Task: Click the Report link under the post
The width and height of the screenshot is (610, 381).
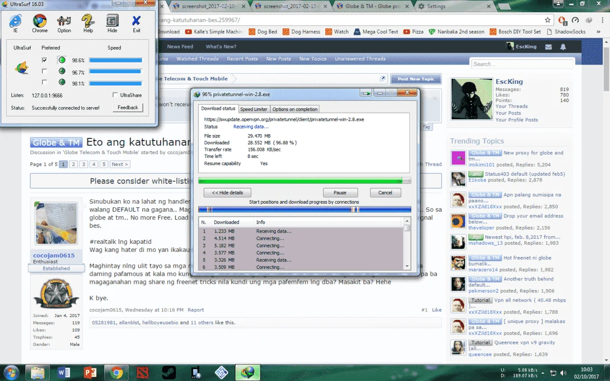Action: [x=196, y=310]
